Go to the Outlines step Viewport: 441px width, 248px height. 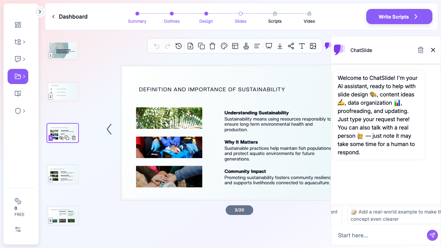(x=172, y=17)
